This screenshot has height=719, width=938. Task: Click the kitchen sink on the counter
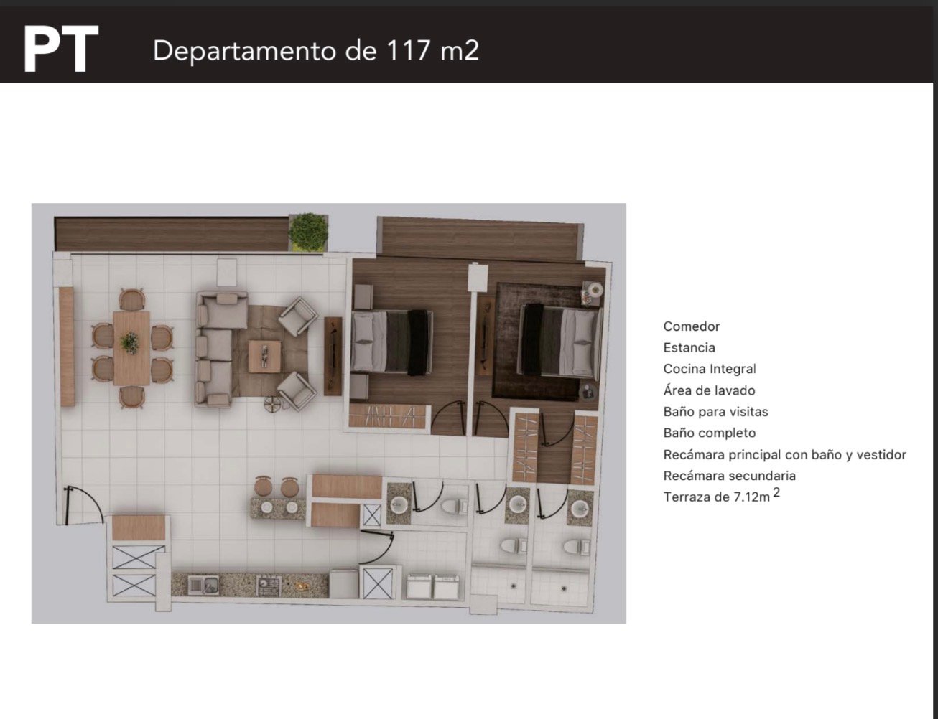203,586
